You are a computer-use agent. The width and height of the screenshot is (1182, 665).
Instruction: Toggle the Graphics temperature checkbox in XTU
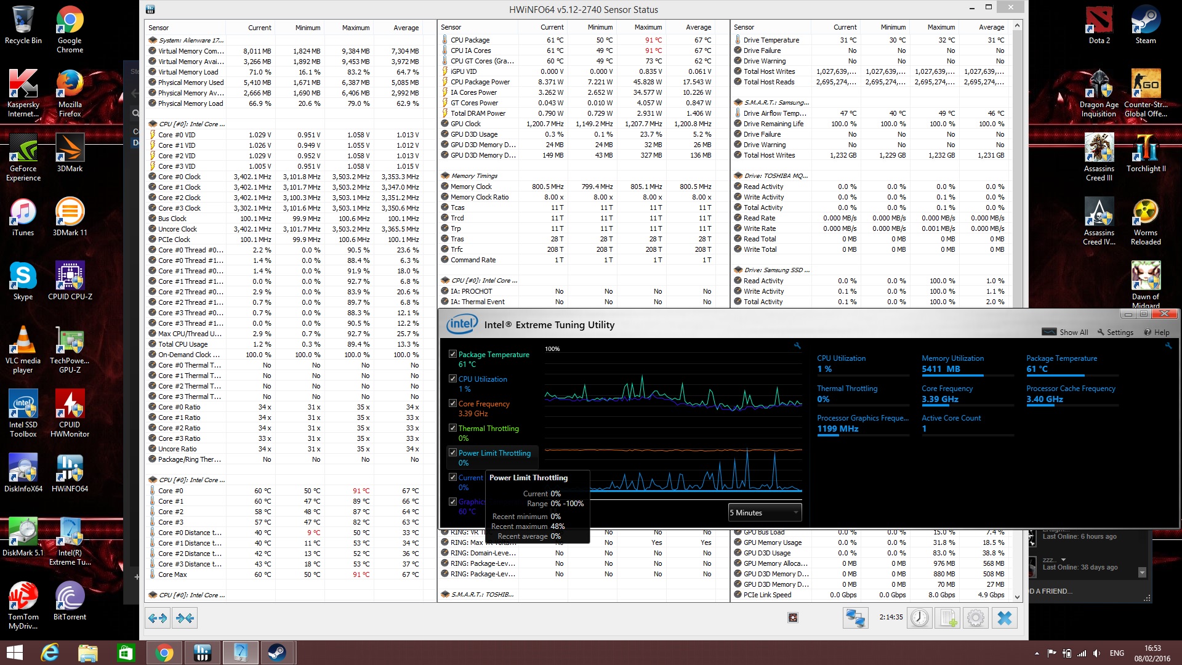click(x=452, y=502)
